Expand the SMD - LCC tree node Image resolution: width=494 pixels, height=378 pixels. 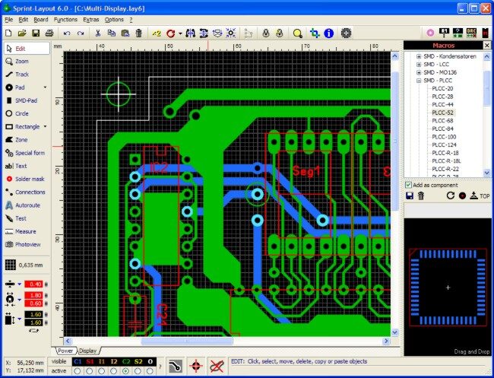pyautogui.click(x=418, y=64)
